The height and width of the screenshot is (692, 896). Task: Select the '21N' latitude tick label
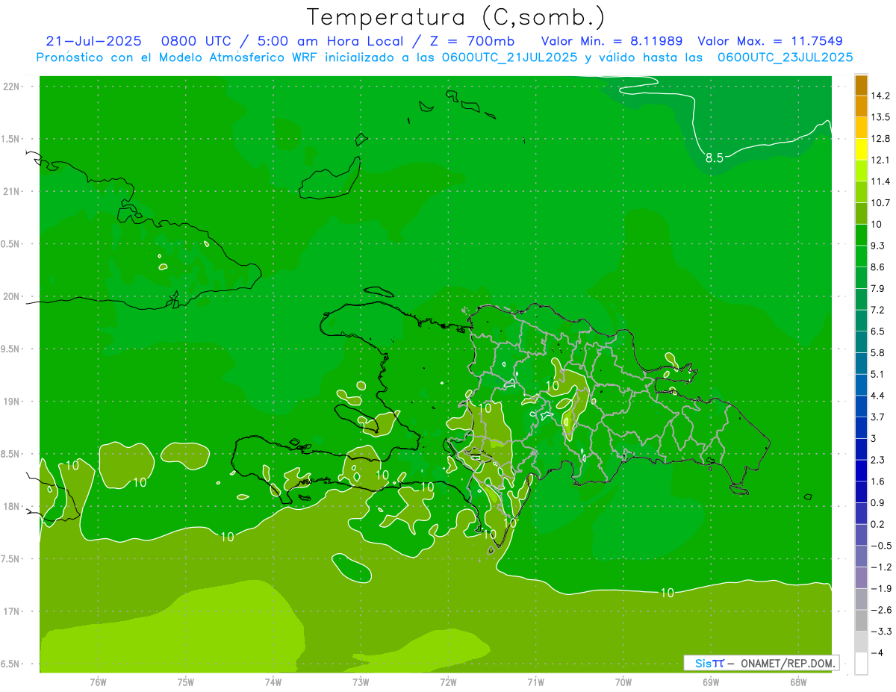pyautogui.click(x=12, y=191)
